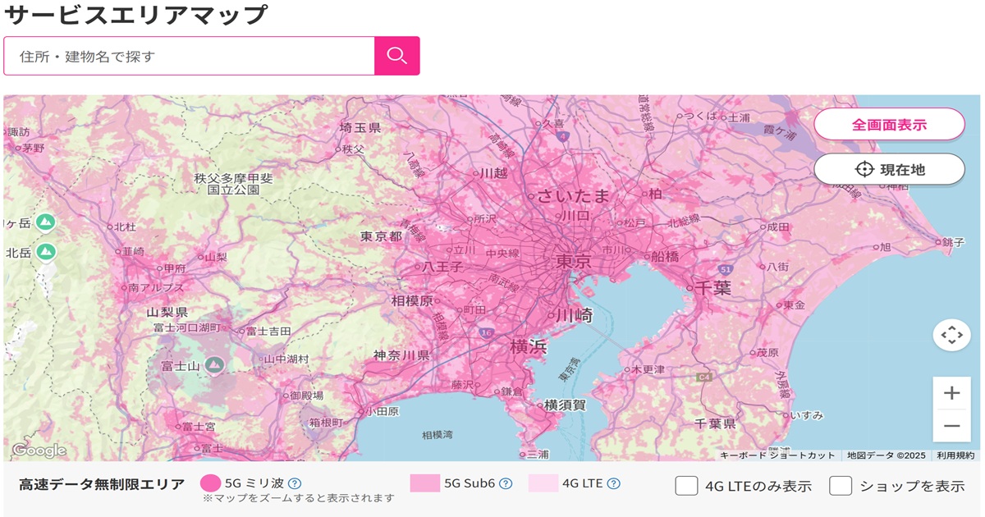Click 八王子 label on map
This screenshot has width=985, height=517.
click(x=442, y=267)
